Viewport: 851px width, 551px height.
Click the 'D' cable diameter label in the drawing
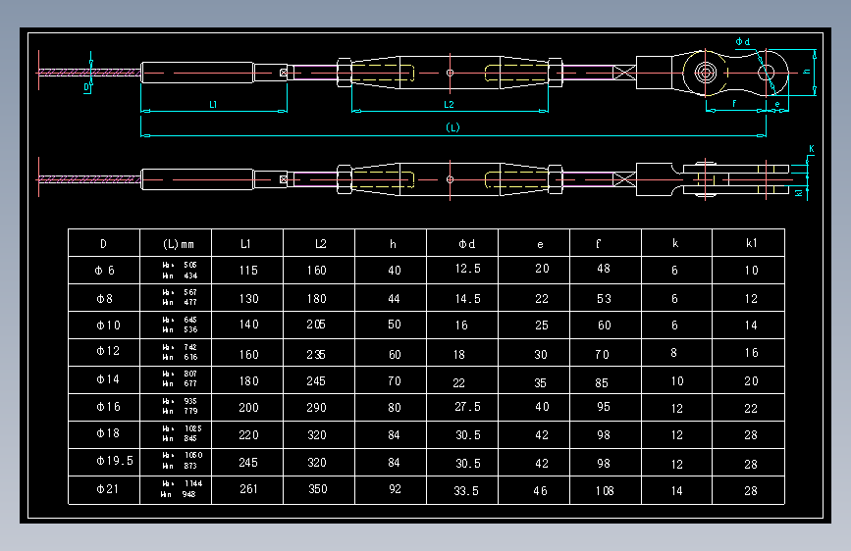click(x=85, y=87)
